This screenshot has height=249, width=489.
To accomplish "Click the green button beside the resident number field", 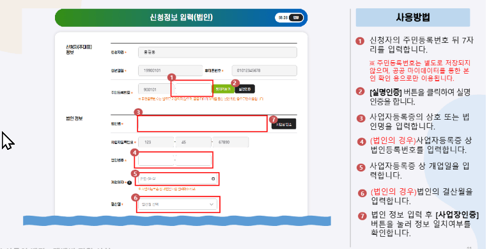I will (223, 90).
